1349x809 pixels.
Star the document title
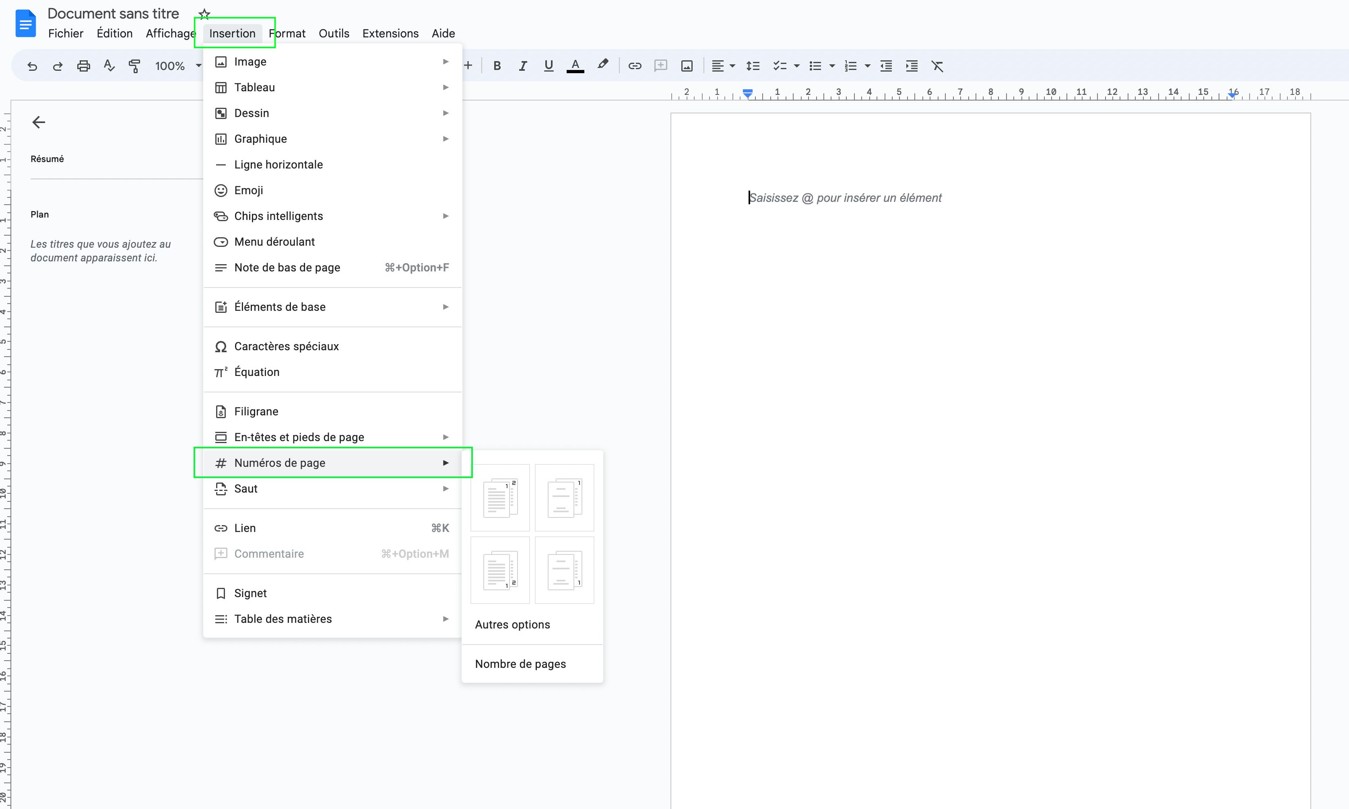pos(204,13)
